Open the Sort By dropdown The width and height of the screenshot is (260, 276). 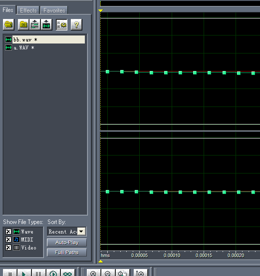click(81, 231)
